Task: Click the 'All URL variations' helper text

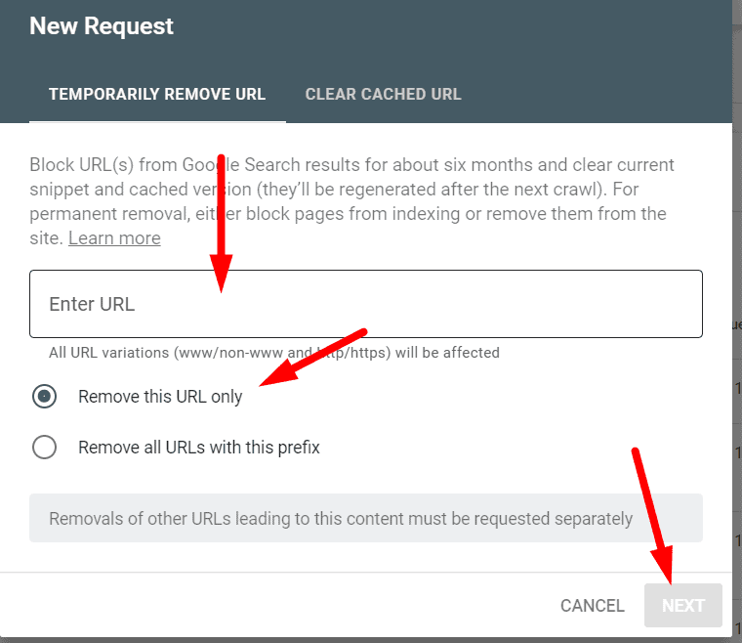Action: [x=274, y=352]
